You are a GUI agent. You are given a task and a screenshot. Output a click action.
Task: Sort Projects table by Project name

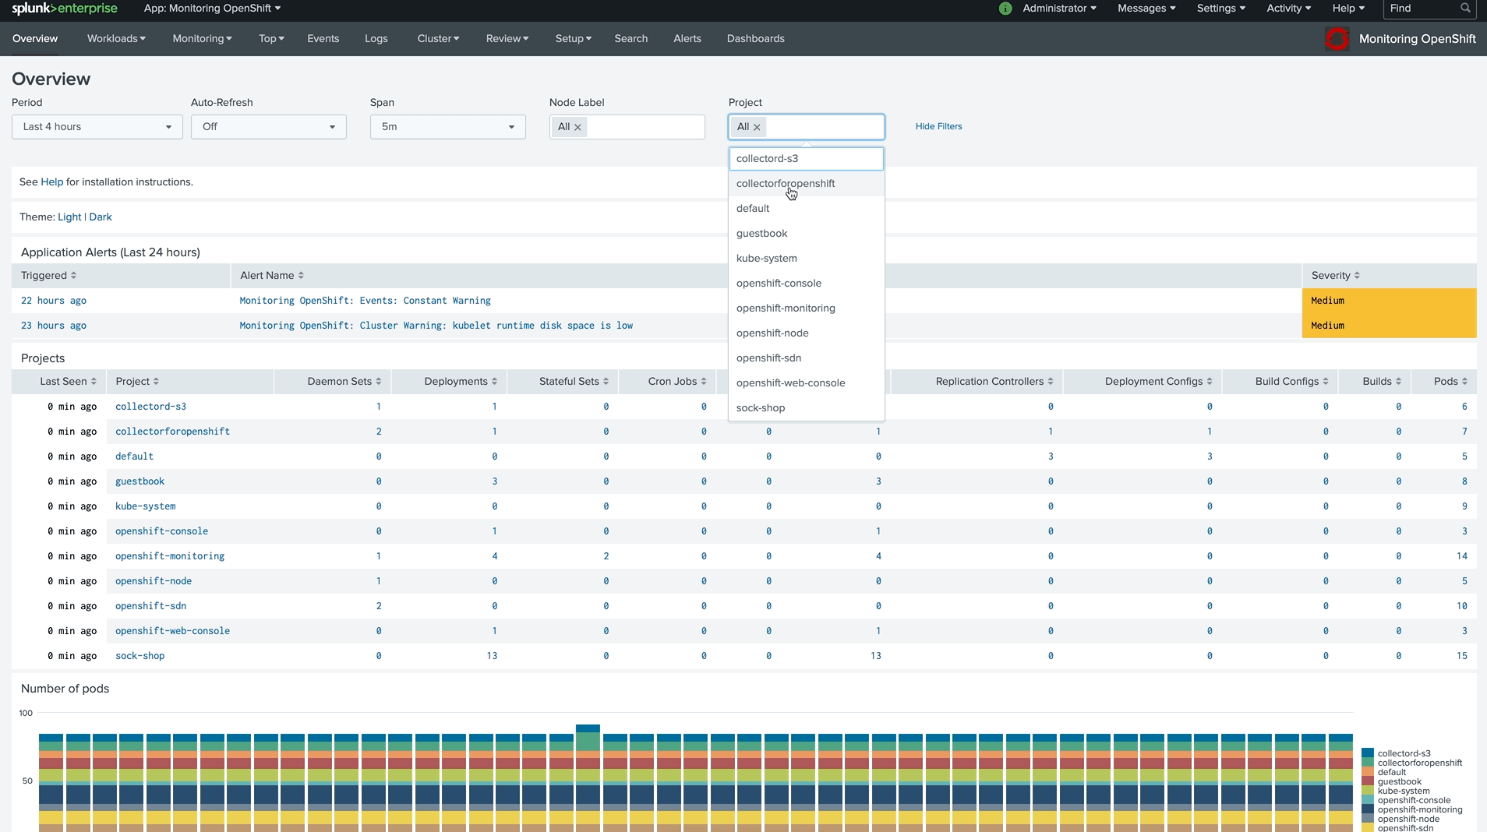(x=137, y=382)
